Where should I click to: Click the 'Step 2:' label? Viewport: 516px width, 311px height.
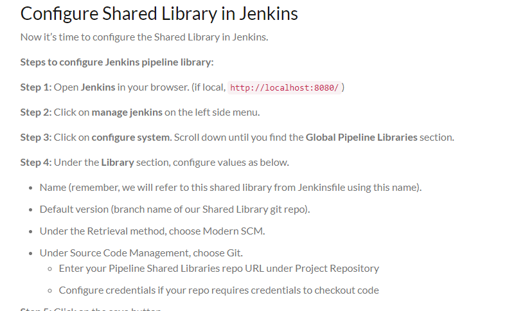click(x=36, y=112)
